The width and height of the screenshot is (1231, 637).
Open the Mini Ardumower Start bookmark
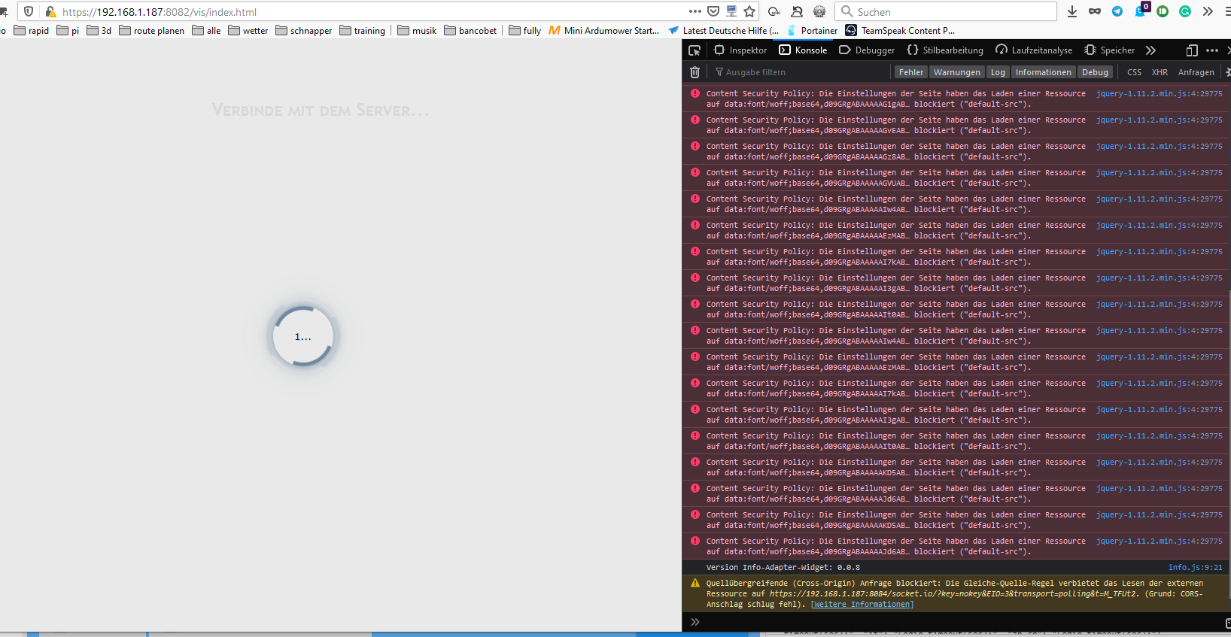pyautogui.click(x=604, y=31)
